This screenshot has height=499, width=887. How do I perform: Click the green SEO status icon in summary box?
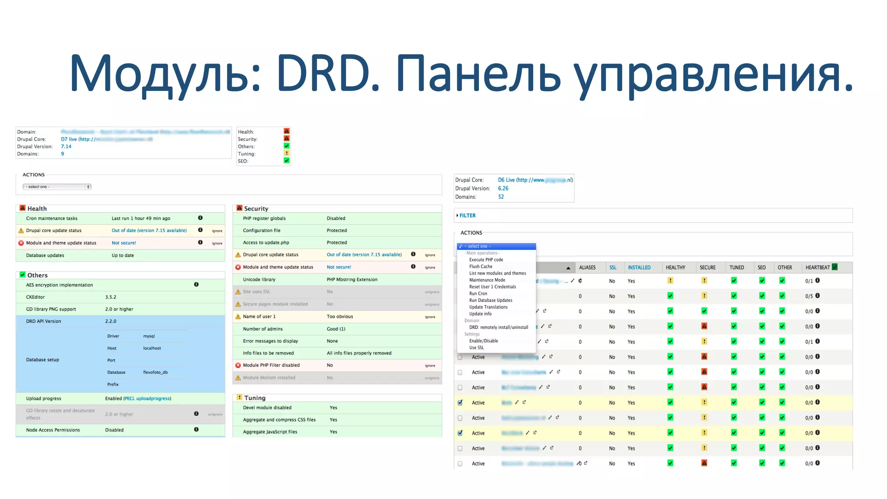[286, 161]
